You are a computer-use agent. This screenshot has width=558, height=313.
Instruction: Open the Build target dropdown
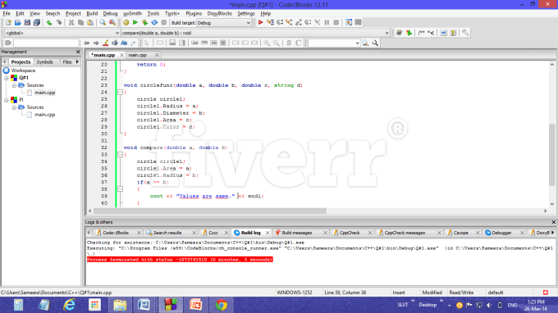[x=224, y=23]
